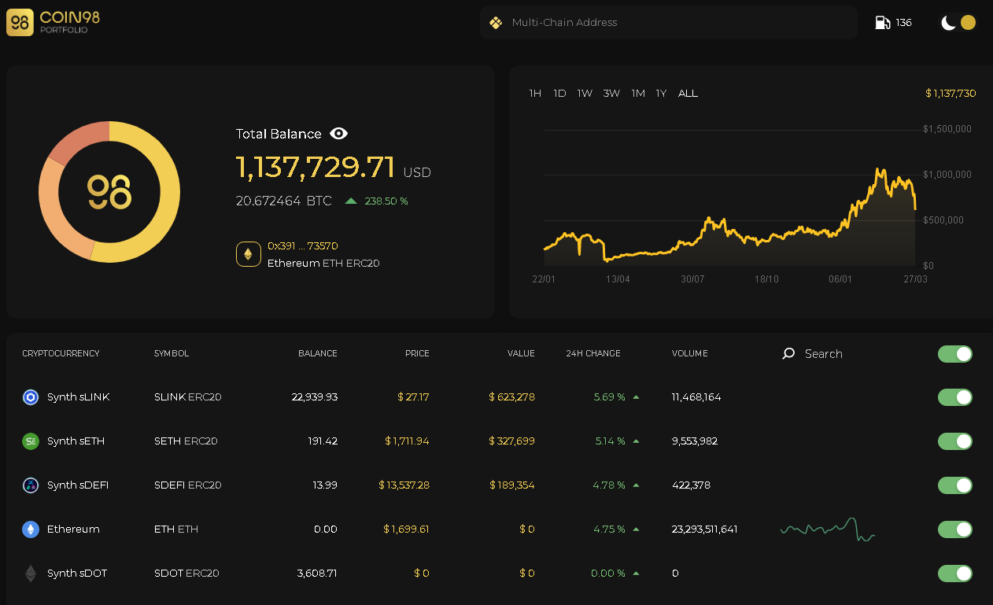Click the Ethereum row sparkline chart

(828, 529)
